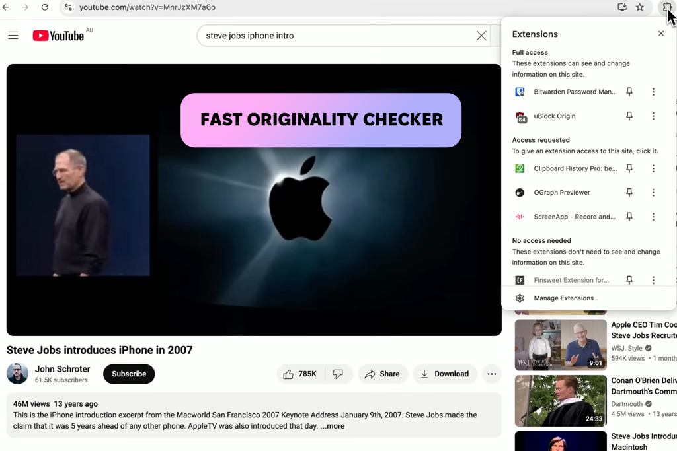Close the Extensions popup
Image resolution: width=677 pixels, height=451 pixels.
click(661, 34)
